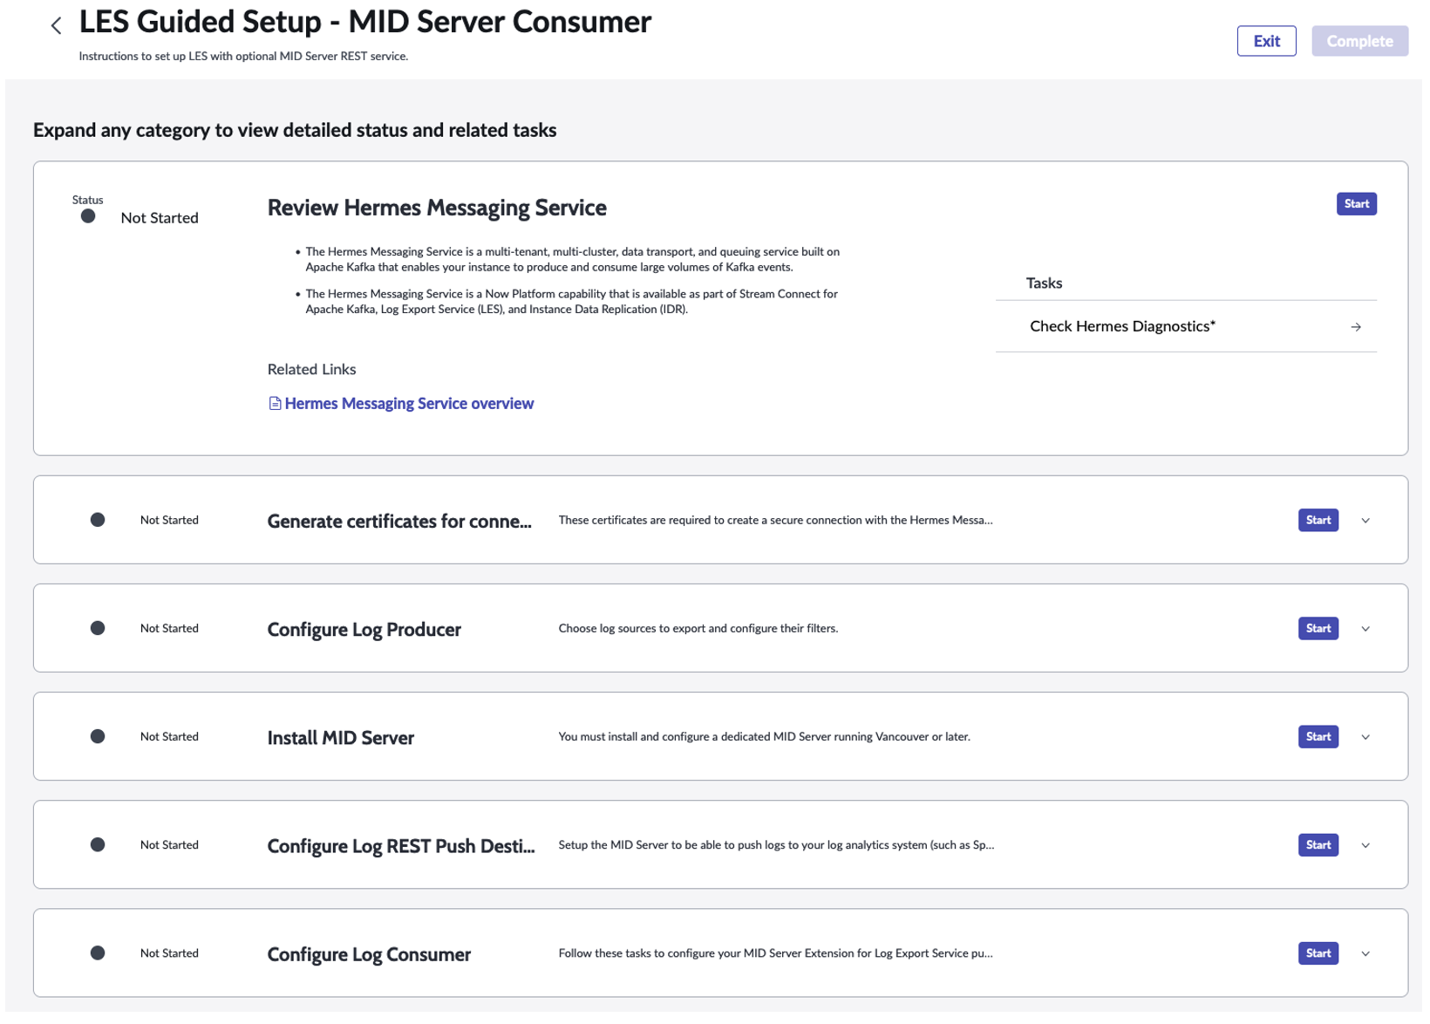
Task: Go back using the left arrow icon
Action: pyautogui.click(x=57, y=26)
